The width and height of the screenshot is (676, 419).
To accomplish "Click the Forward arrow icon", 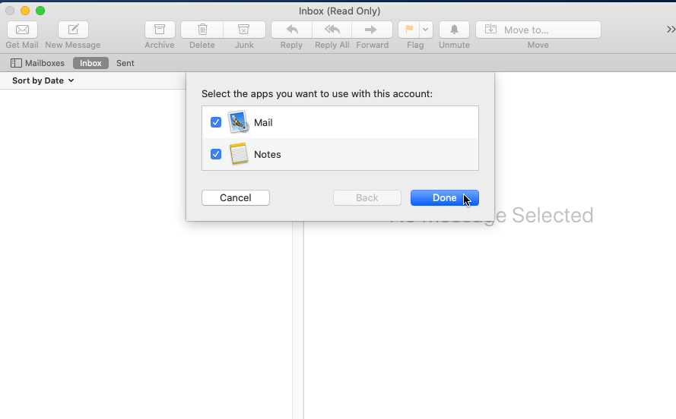I will [372, 30].
